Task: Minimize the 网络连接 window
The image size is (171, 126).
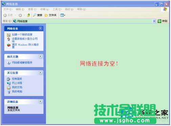Action: (x=156, y=4)
